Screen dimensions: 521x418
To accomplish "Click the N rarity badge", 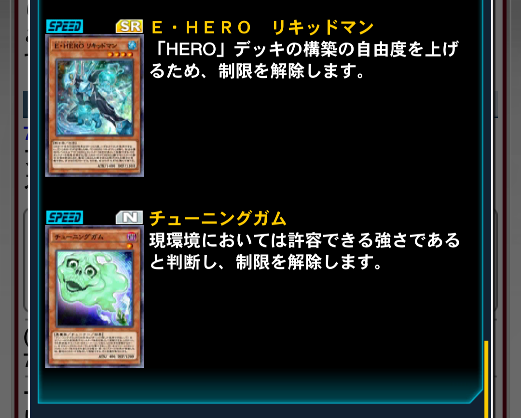I will click(129, 218).
